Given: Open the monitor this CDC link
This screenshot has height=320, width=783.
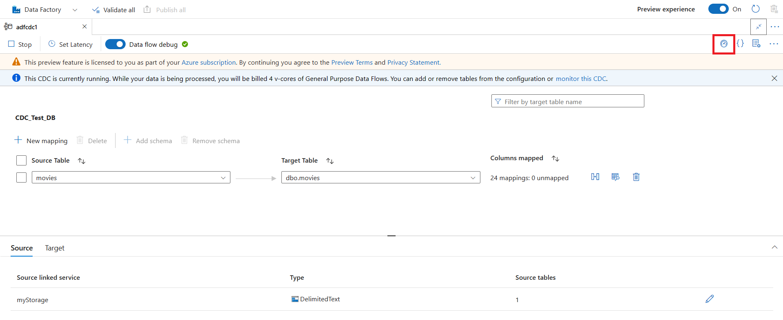Looking at the screenshot, I should coord(581,78).
